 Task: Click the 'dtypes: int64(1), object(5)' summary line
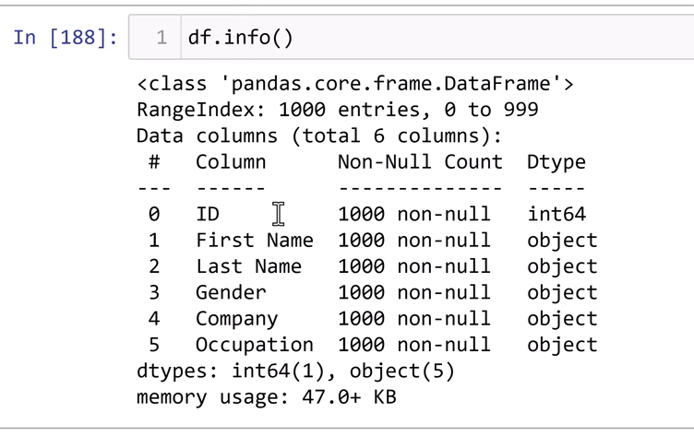coord(295,371)
